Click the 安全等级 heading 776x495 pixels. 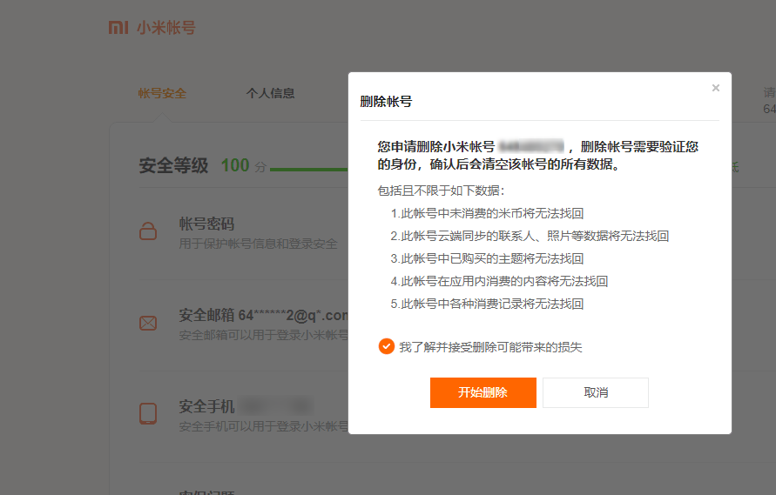[x=173, y=165]
